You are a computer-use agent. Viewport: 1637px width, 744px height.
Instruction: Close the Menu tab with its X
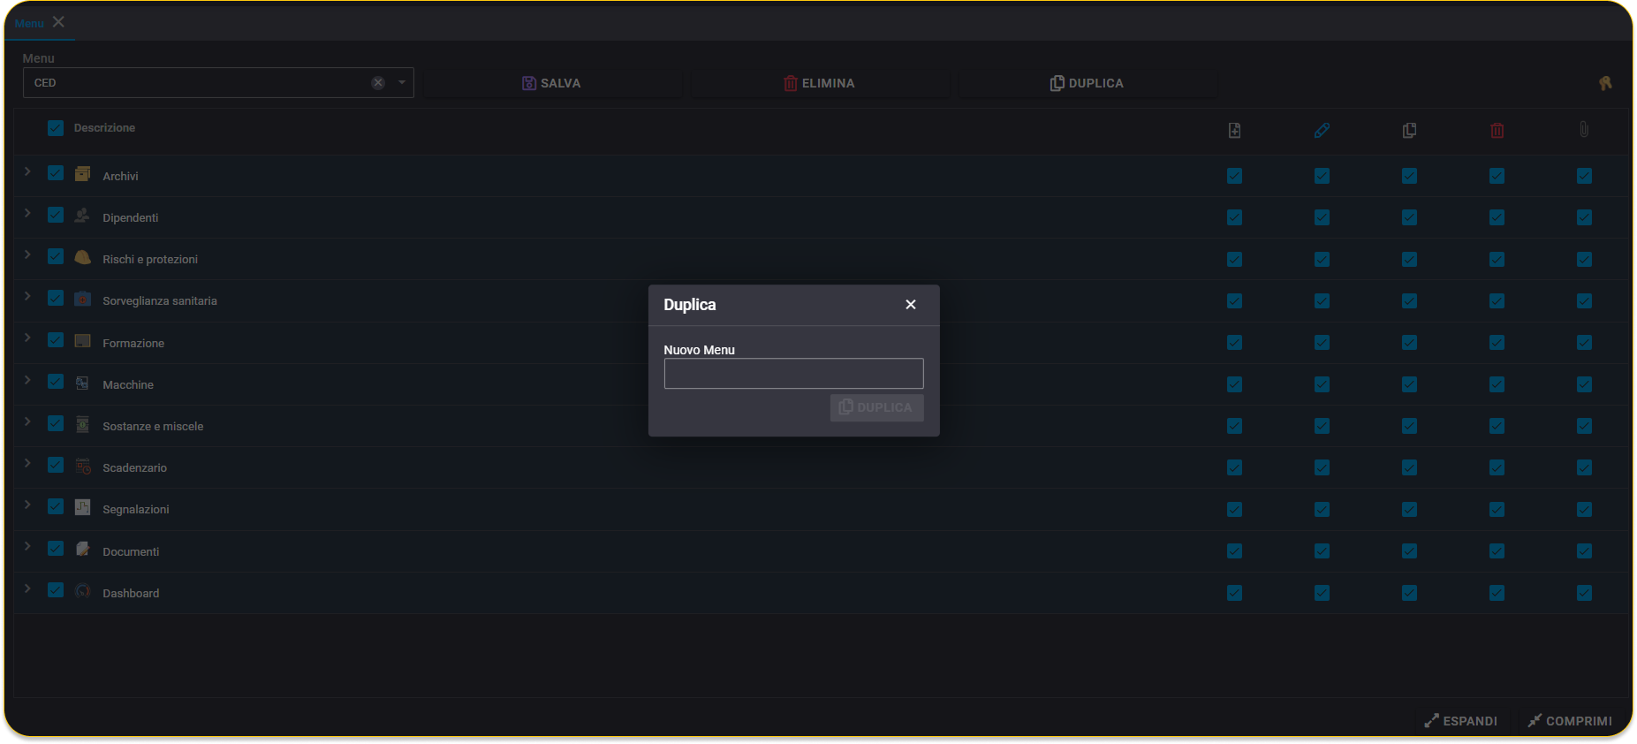tap(58, 22)
